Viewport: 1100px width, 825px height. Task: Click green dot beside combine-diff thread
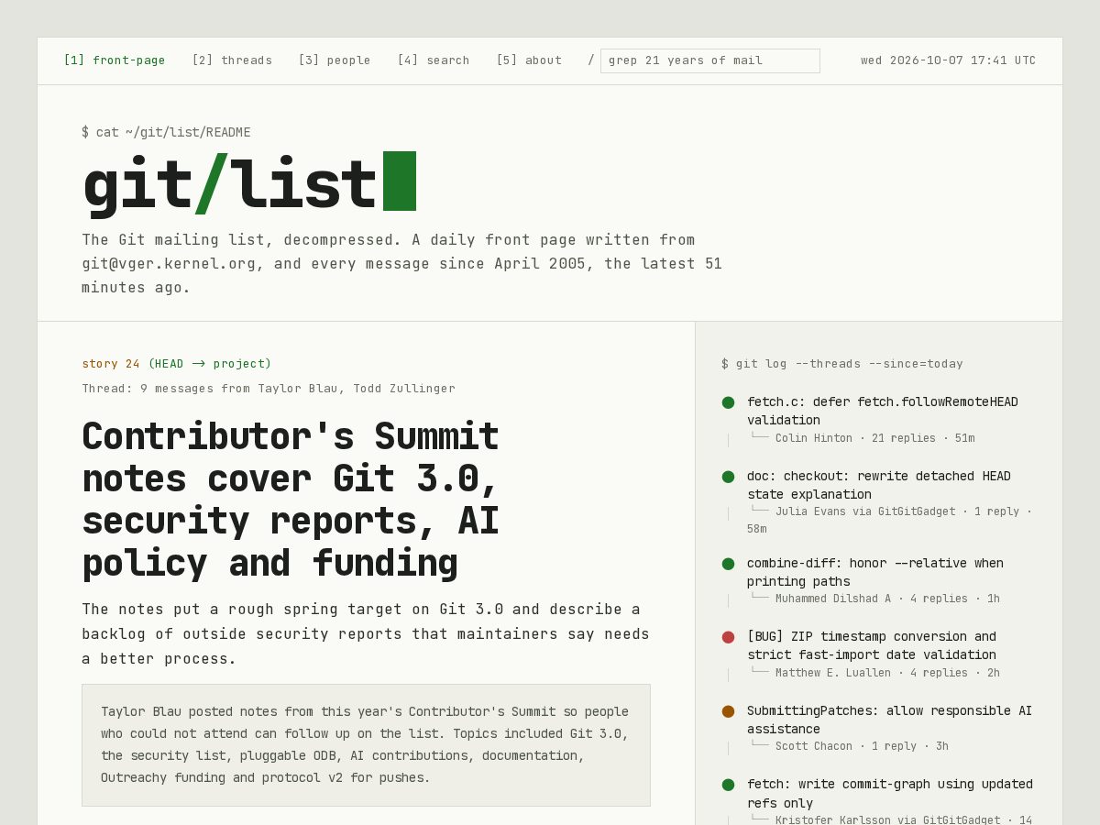coord(728,564)
